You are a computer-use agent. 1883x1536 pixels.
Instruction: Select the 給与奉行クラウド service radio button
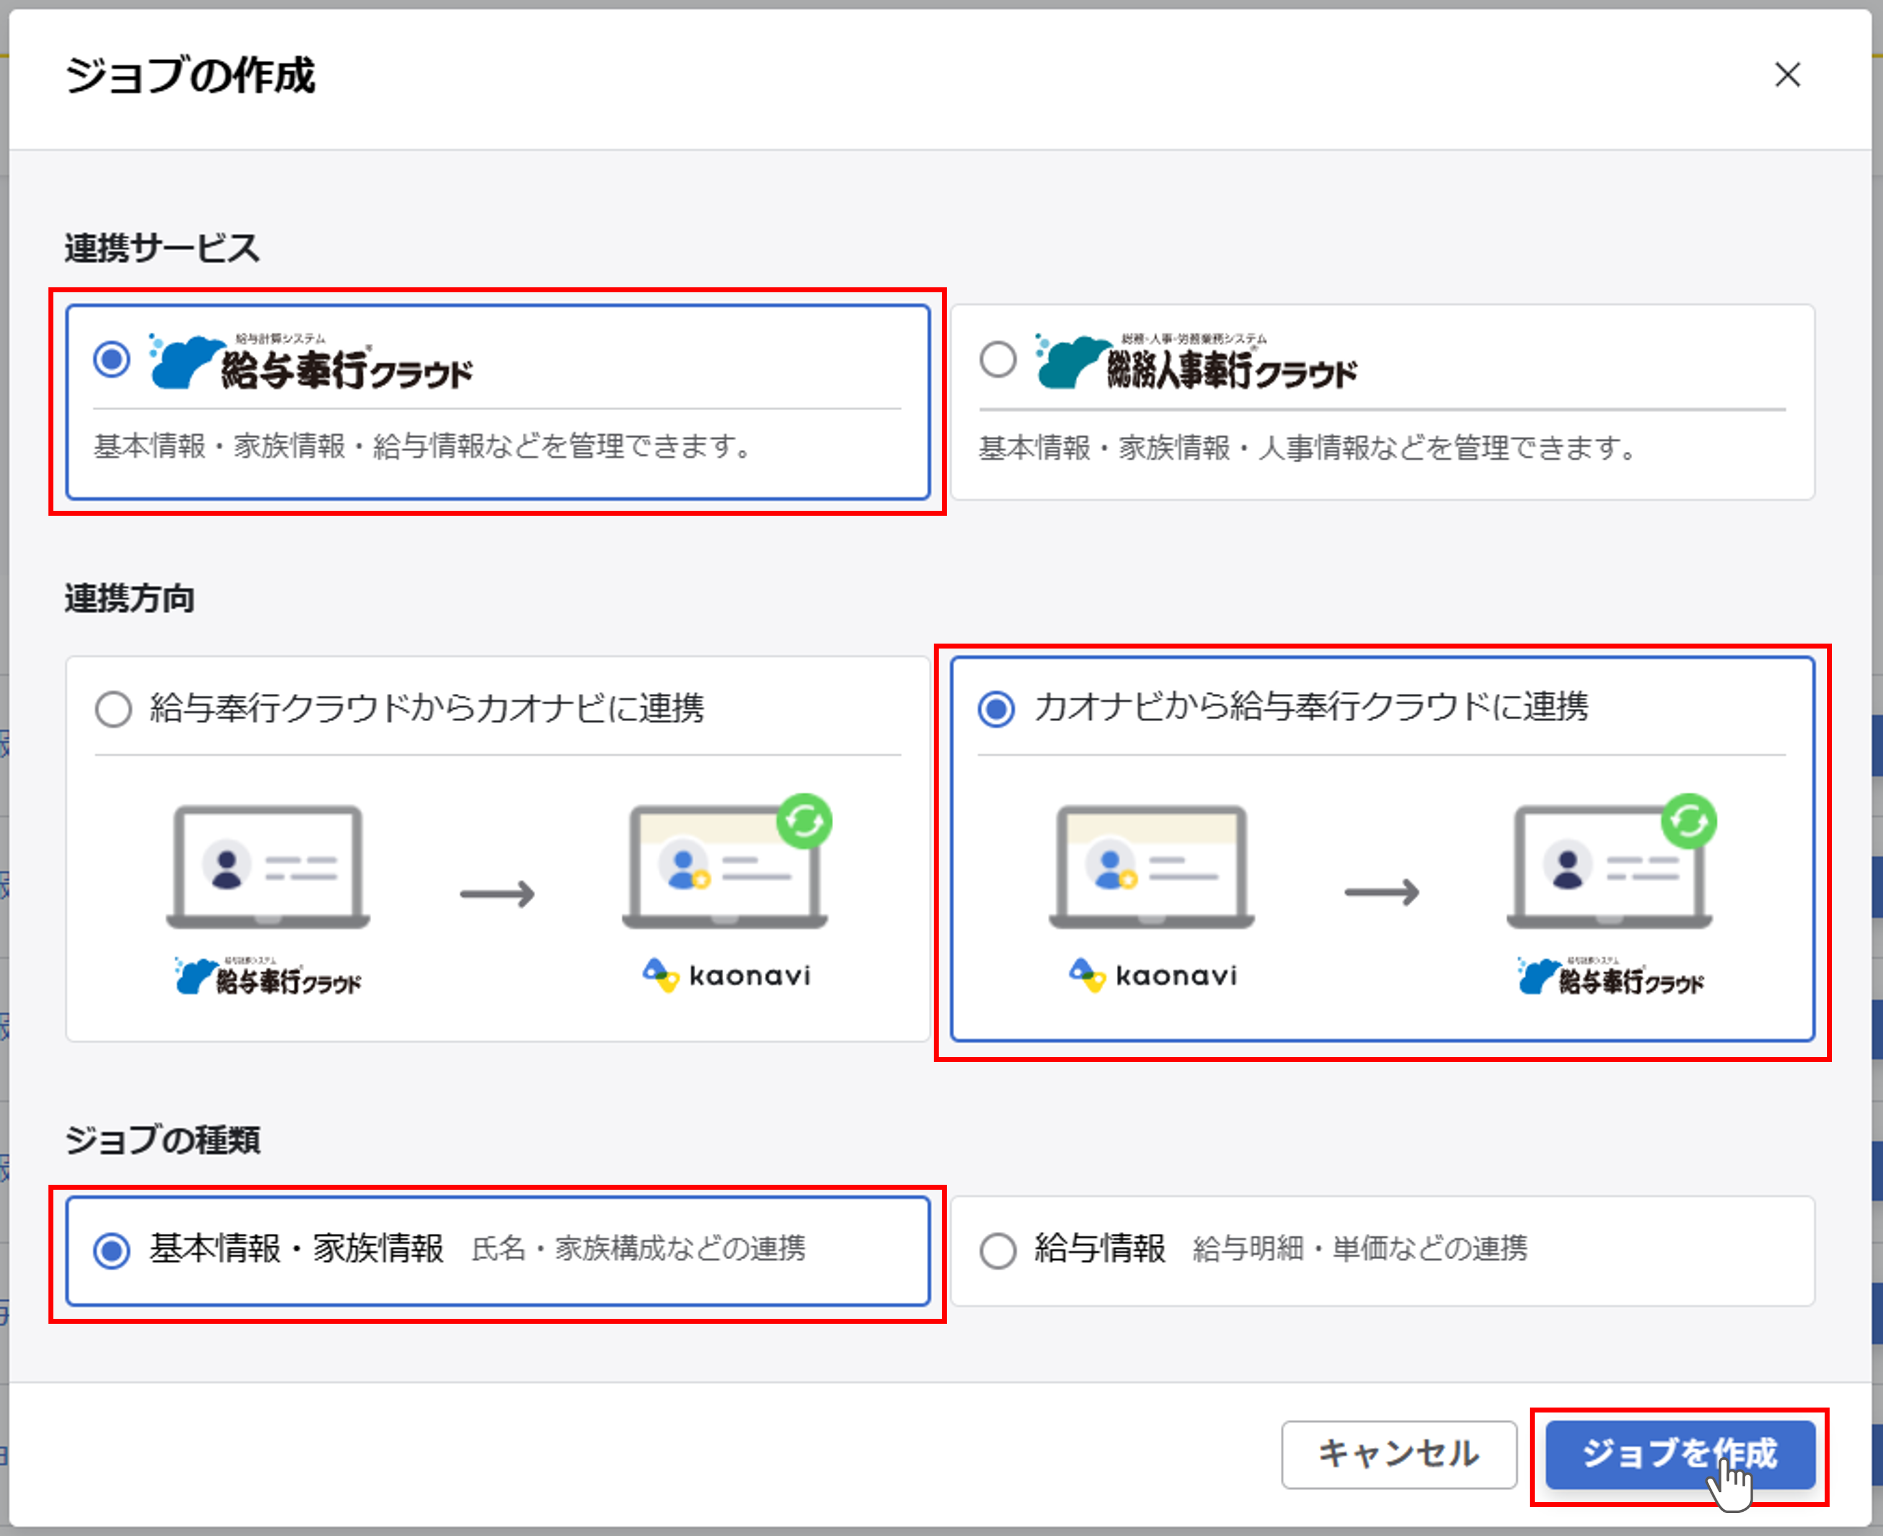112,360
